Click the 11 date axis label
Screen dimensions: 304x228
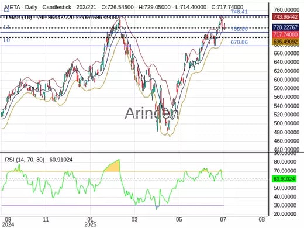pos(46,220)
